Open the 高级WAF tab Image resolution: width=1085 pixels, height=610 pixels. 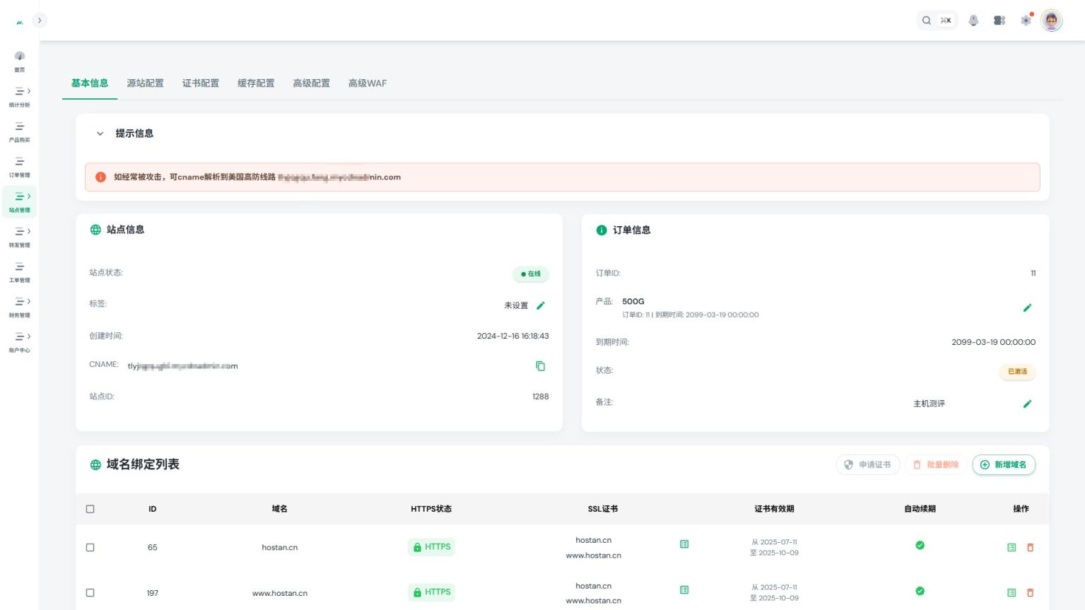pos(367,83)
